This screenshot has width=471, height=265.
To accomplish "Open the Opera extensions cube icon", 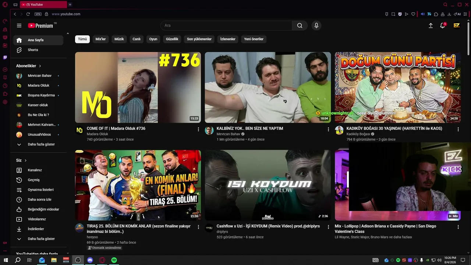I will [x=436, y=14].
